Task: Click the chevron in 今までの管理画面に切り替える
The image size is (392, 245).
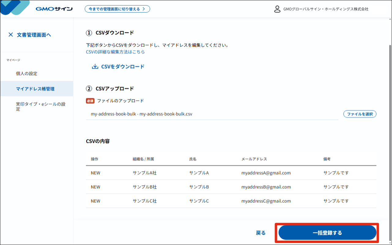Action: pyautogui.click(x=144, y=9)
